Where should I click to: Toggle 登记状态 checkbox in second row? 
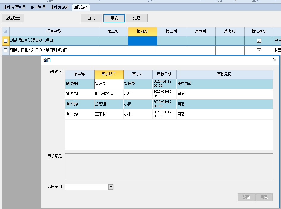pyautogui.click(x=259, y=50)
